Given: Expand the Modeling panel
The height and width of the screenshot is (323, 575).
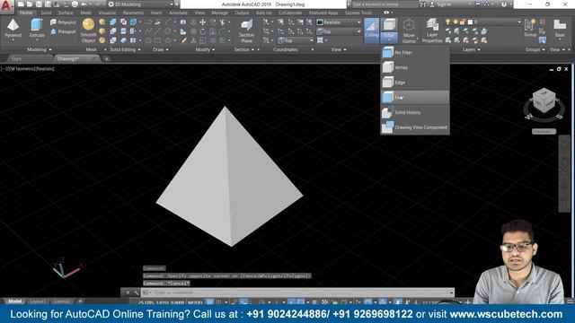Looking at the screenshot, I should click(40, 49).
